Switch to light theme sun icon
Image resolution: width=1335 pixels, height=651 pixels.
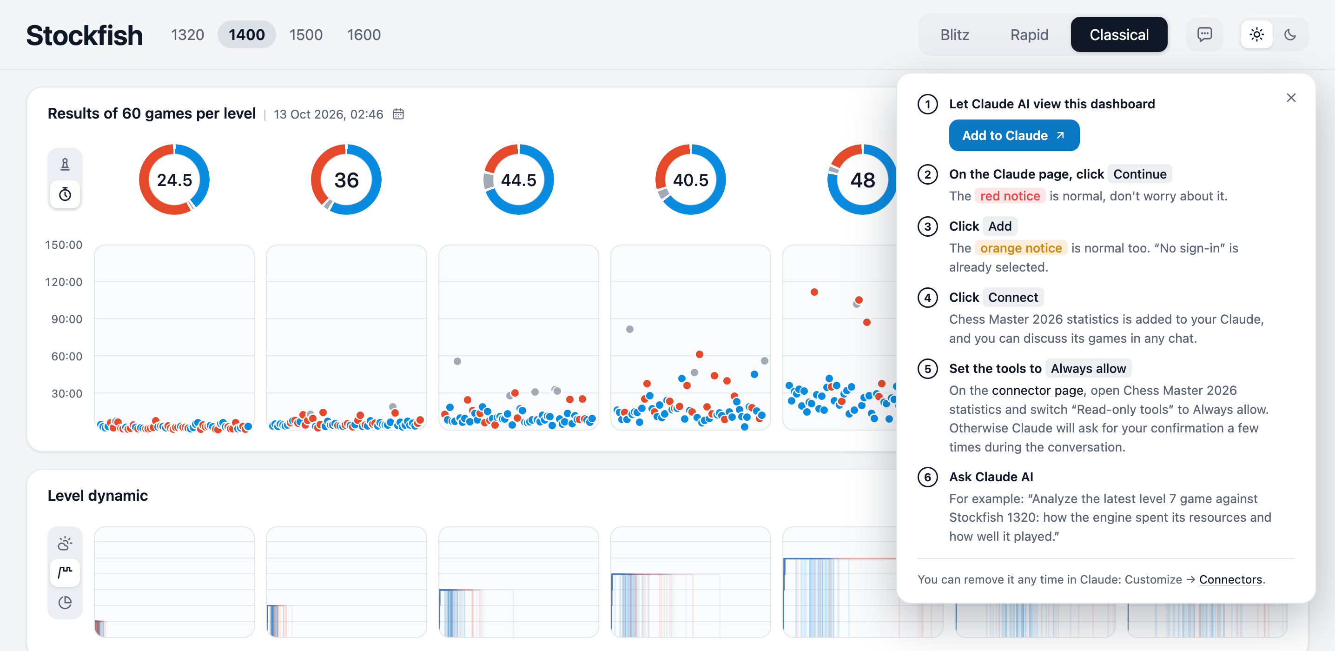(x=1256, y=35)
